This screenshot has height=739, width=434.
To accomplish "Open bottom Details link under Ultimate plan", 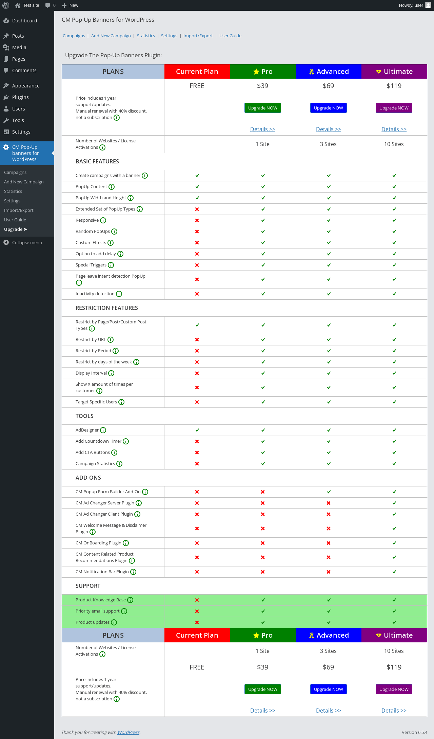I will [x=394, y=711].
